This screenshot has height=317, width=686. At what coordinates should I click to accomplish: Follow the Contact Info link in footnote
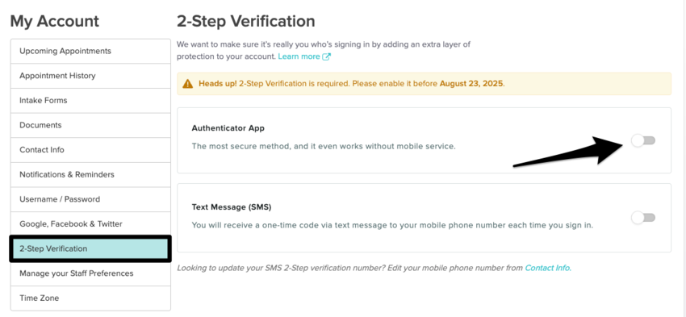(548, 268)
